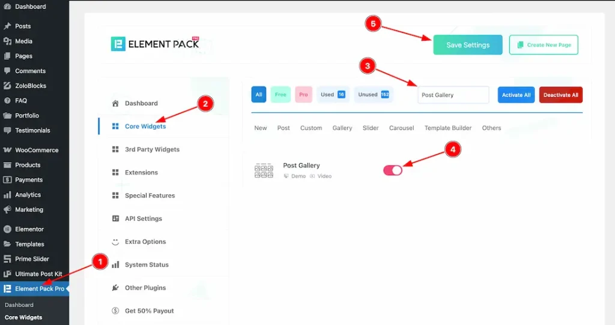
Task: Click the Templates folder icon
Action: tap(7, 244)
